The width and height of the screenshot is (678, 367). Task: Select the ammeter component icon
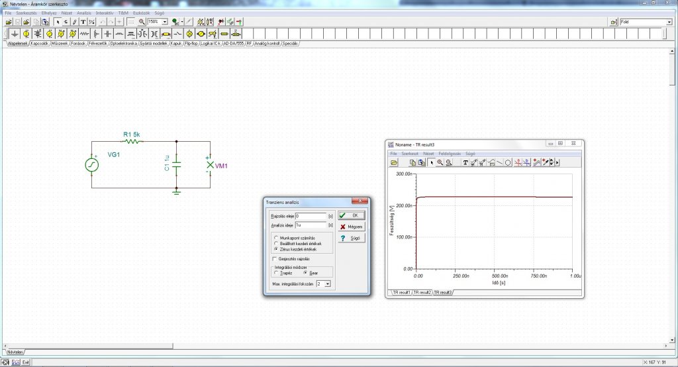pyautogui.click(x=72, y=34)
